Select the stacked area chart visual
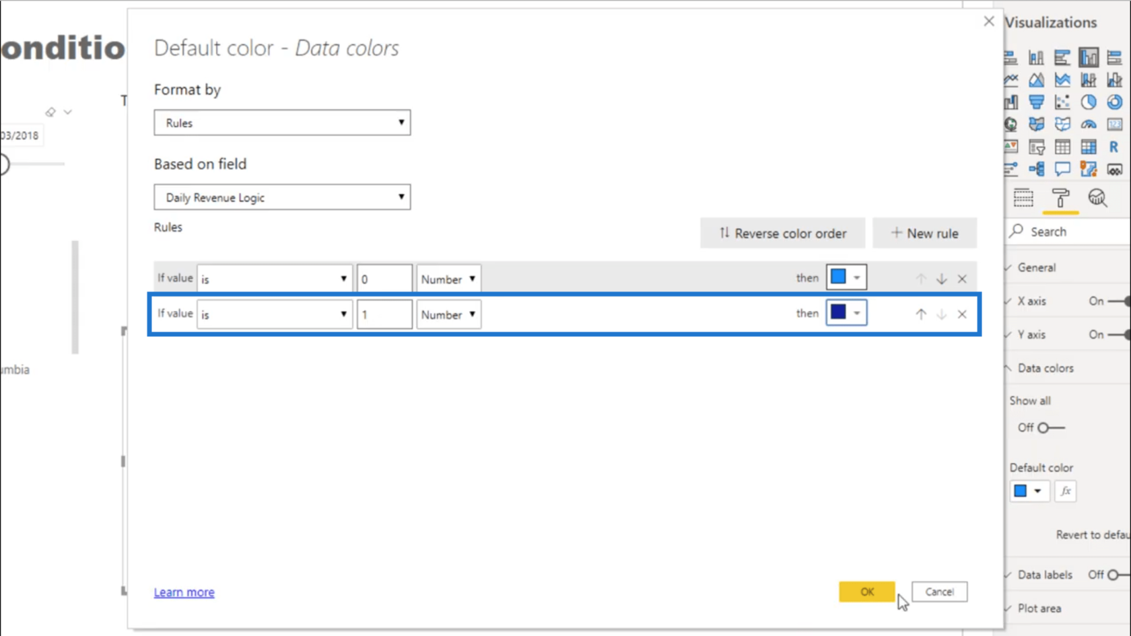 (x=1062, y=80)
